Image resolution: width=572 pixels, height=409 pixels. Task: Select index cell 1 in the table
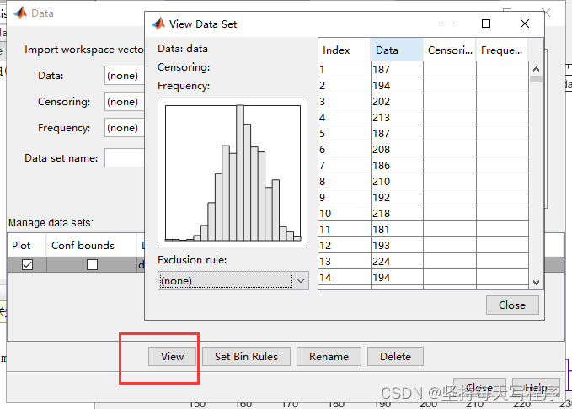[x=345, y=69]
